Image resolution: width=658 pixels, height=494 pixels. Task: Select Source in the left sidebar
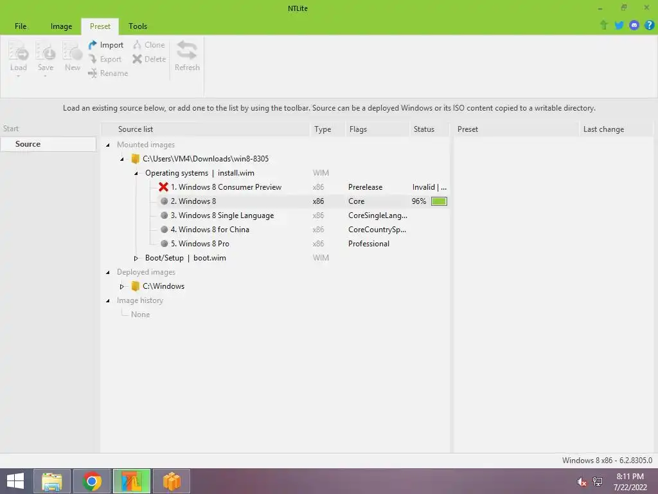48,143
